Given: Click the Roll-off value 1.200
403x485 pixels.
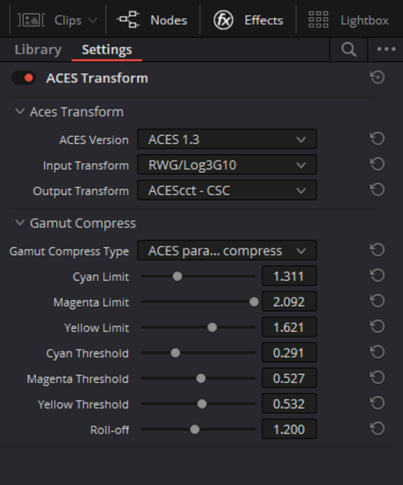Looking at the screenshot, I should coord(290,429).
